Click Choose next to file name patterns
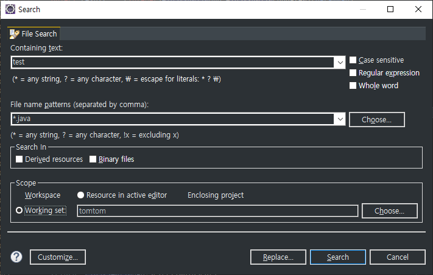The height and width of the screenshot is (275, 433). [x=376, y=120]
